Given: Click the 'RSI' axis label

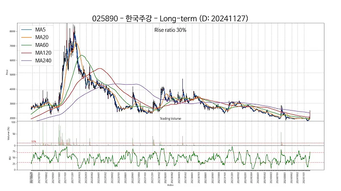Looking at the screenshot, I should tap(10, 158).
